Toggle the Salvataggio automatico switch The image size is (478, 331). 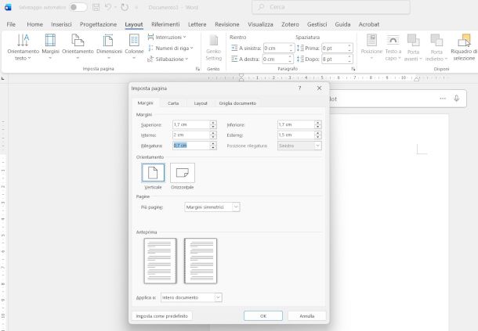[x=78, y=7]
